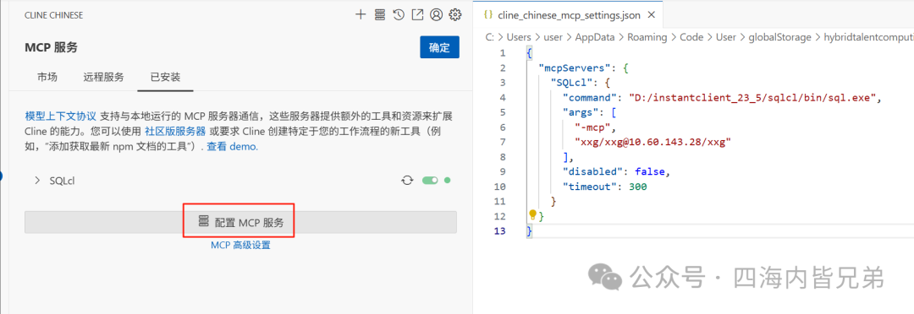The width and height of the screenshot is (914, 314).
Task: Click the lightbulb quick-fix icon in editor
Action: [532, 214]
